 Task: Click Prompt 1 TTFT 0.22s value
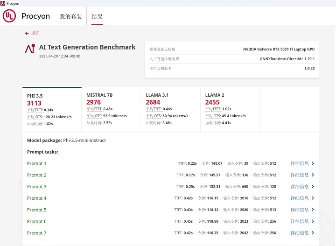(x=192, y=163)
